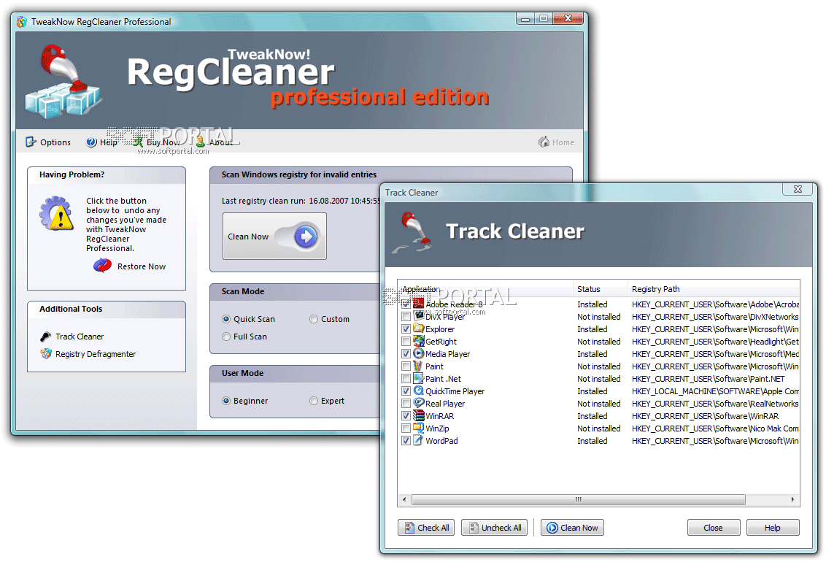Image resolution: width=826 pixels, height=565 pixels.
Task: Click the horizontal scrollbar thumb in Track Cleaner
Action: coord(579,499)
